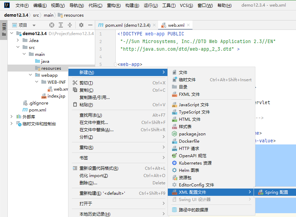Click the locate/select opened file target icon
296x217 pixels.
52,25
